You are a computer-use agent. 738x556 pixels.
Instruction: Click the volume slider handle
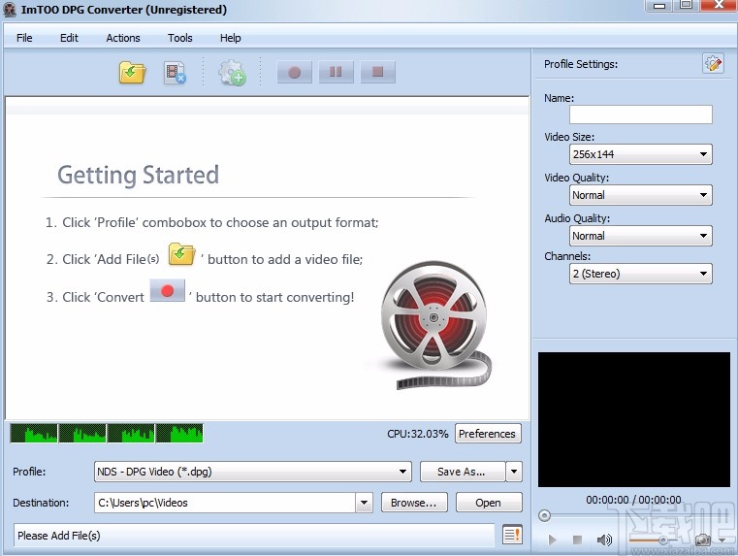(x=662, y=540)
